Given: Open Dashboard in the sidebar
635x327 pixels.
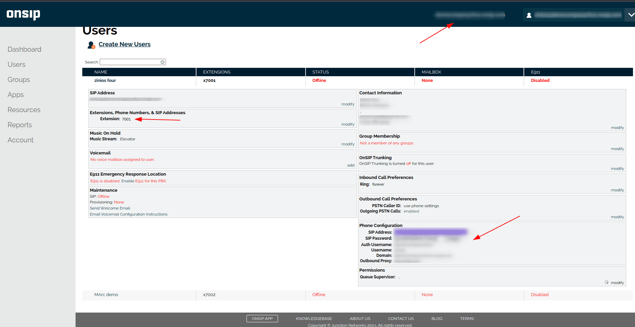Looking at the screenshot, I should (25, 49).
